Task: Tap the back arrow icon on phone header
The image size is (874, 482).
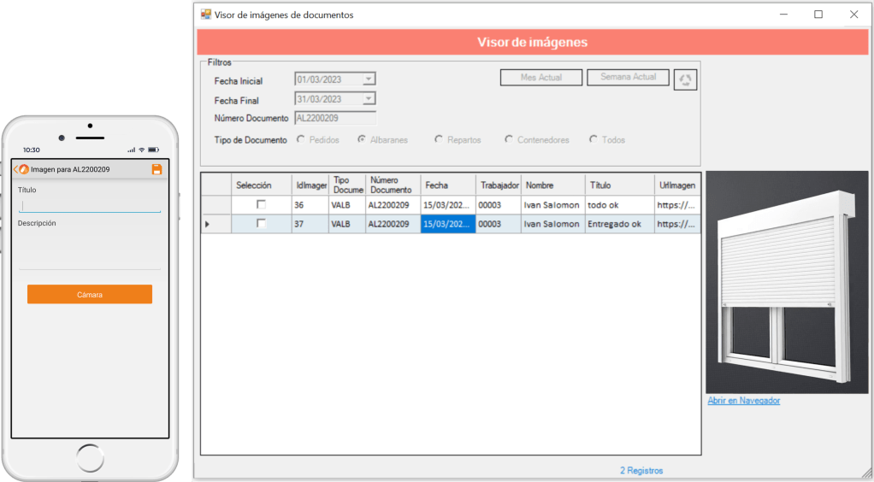Action: tap(16, 169)
